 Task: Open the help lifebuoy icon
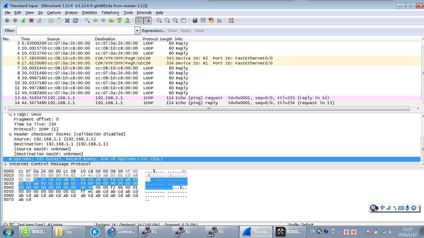231,20
